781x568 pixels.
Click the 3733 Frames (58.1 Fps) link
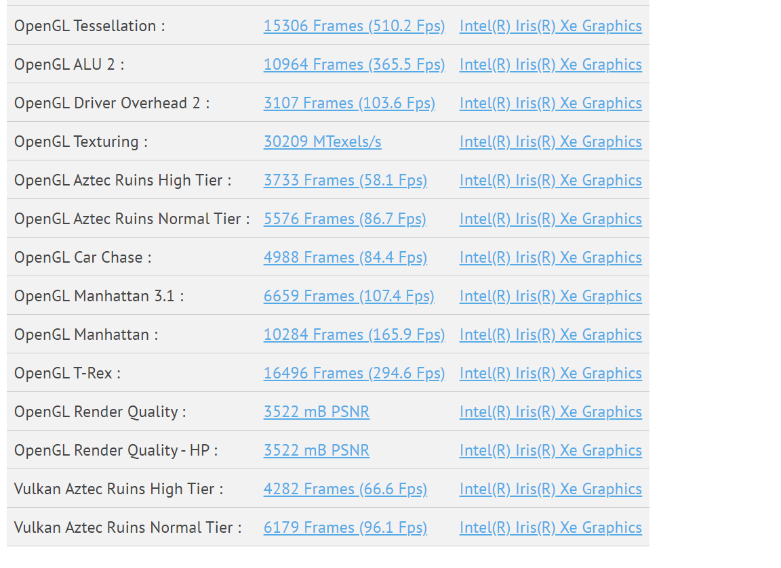[x=345, y=180]
